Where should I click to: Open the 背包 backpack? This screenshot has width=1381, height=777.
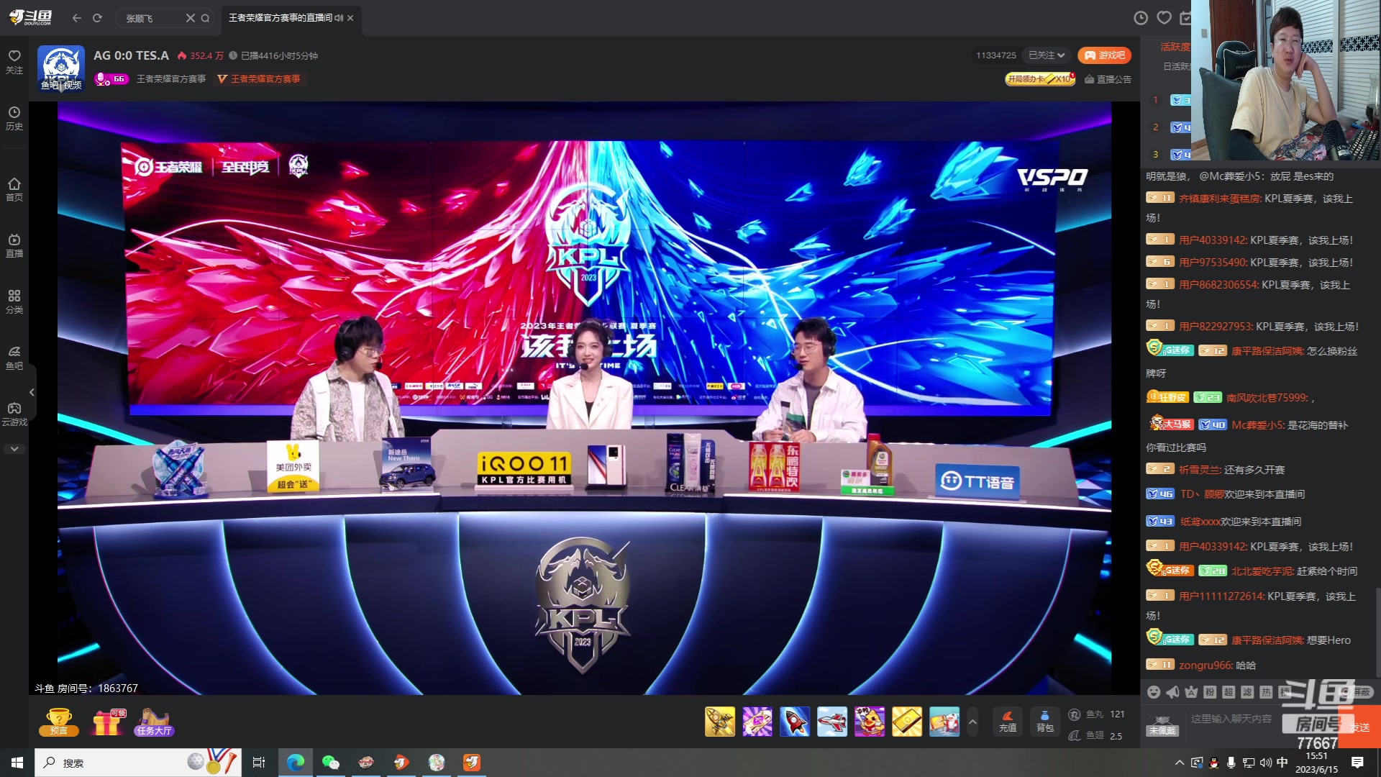tap(1045, 721)
